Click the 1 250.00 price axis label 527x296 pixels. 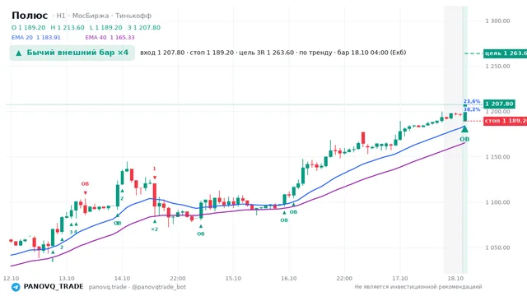click(497, 66)
